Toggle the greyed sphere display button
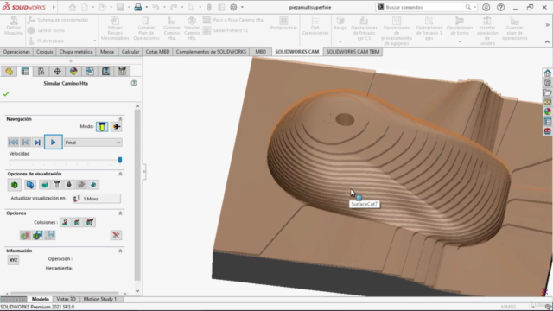 [81, 185]
